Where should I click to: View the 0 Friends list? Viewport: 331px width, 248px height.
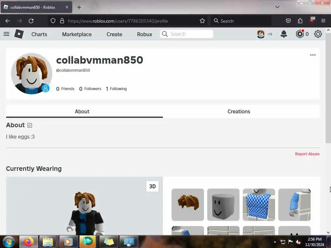pyautogui.click(x=65, y=89)
